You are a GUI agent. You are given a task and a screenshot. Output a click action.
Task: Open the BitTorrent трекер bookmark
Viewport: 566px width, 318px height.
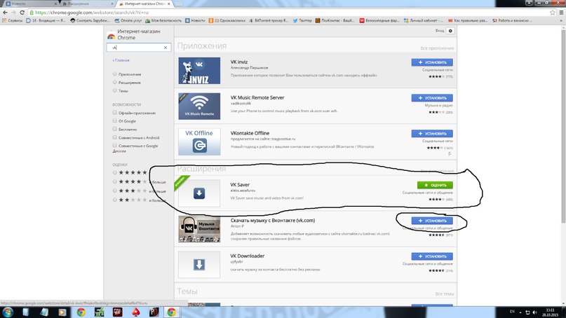(269, 20)
